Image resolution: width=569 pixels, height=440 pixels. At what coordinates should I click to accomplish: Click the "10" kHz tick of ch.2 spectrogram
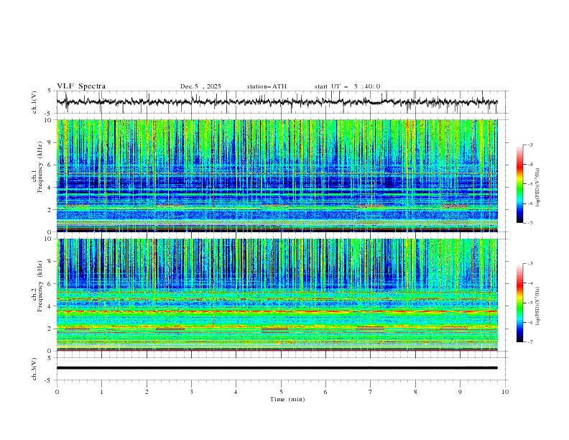tap(50, 239)
